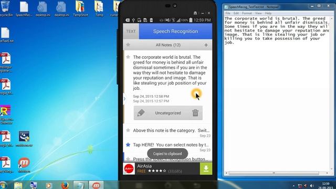336x189 pixels.
Task: Switch to the TEXT tab in phone app
Action: tap(131, 31)
